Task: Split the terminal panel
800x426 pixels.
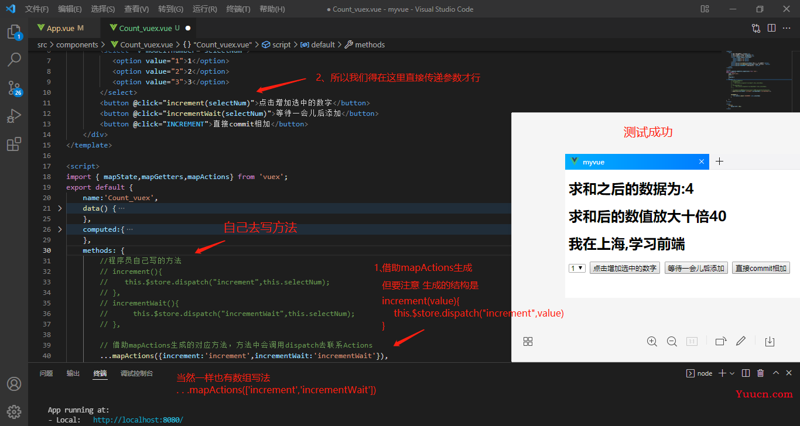Action: point(746,373)
